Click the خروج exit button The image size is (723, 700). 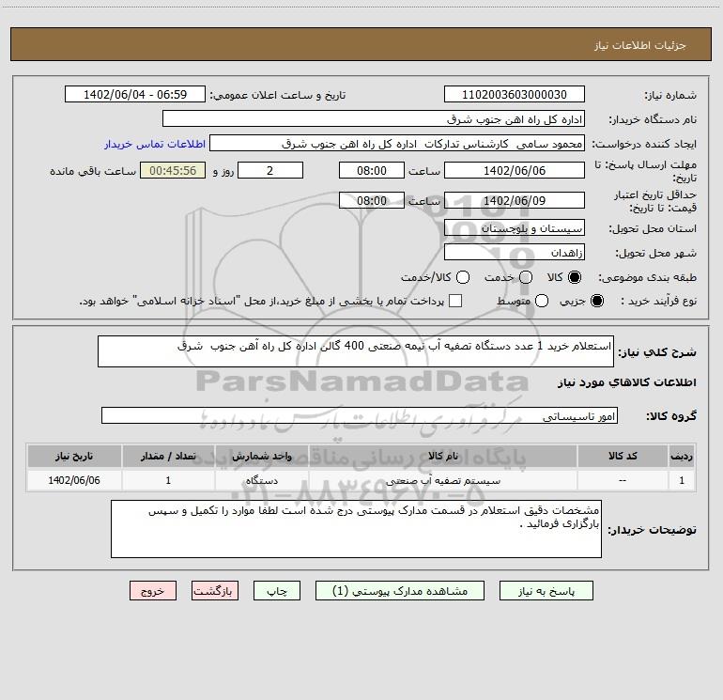[153, 591]
